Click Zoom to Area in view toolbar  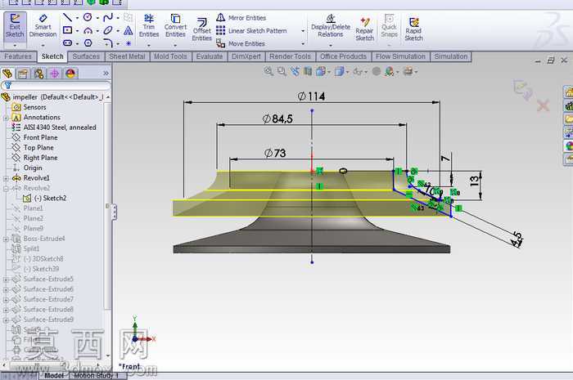[x=282, y=71]
